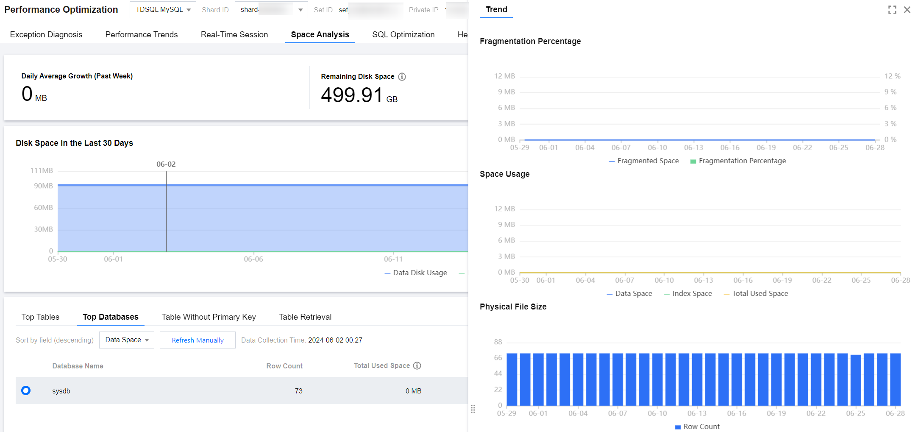Open the TDSQL MySQL database type dropdown
Viewport: 918px width, 432px height.
(163, 10)
